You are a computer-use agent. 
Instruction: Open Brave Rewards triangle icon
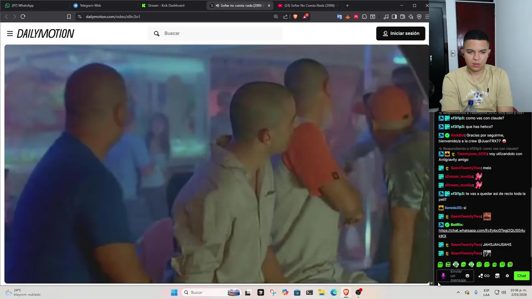click(305, 17)
